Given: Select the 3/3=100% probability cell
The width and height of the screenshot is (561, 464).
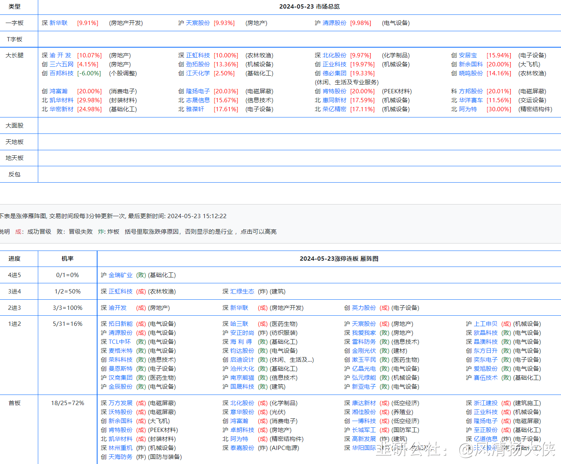Looking at the screenshot, I should (x=67, y=308).
